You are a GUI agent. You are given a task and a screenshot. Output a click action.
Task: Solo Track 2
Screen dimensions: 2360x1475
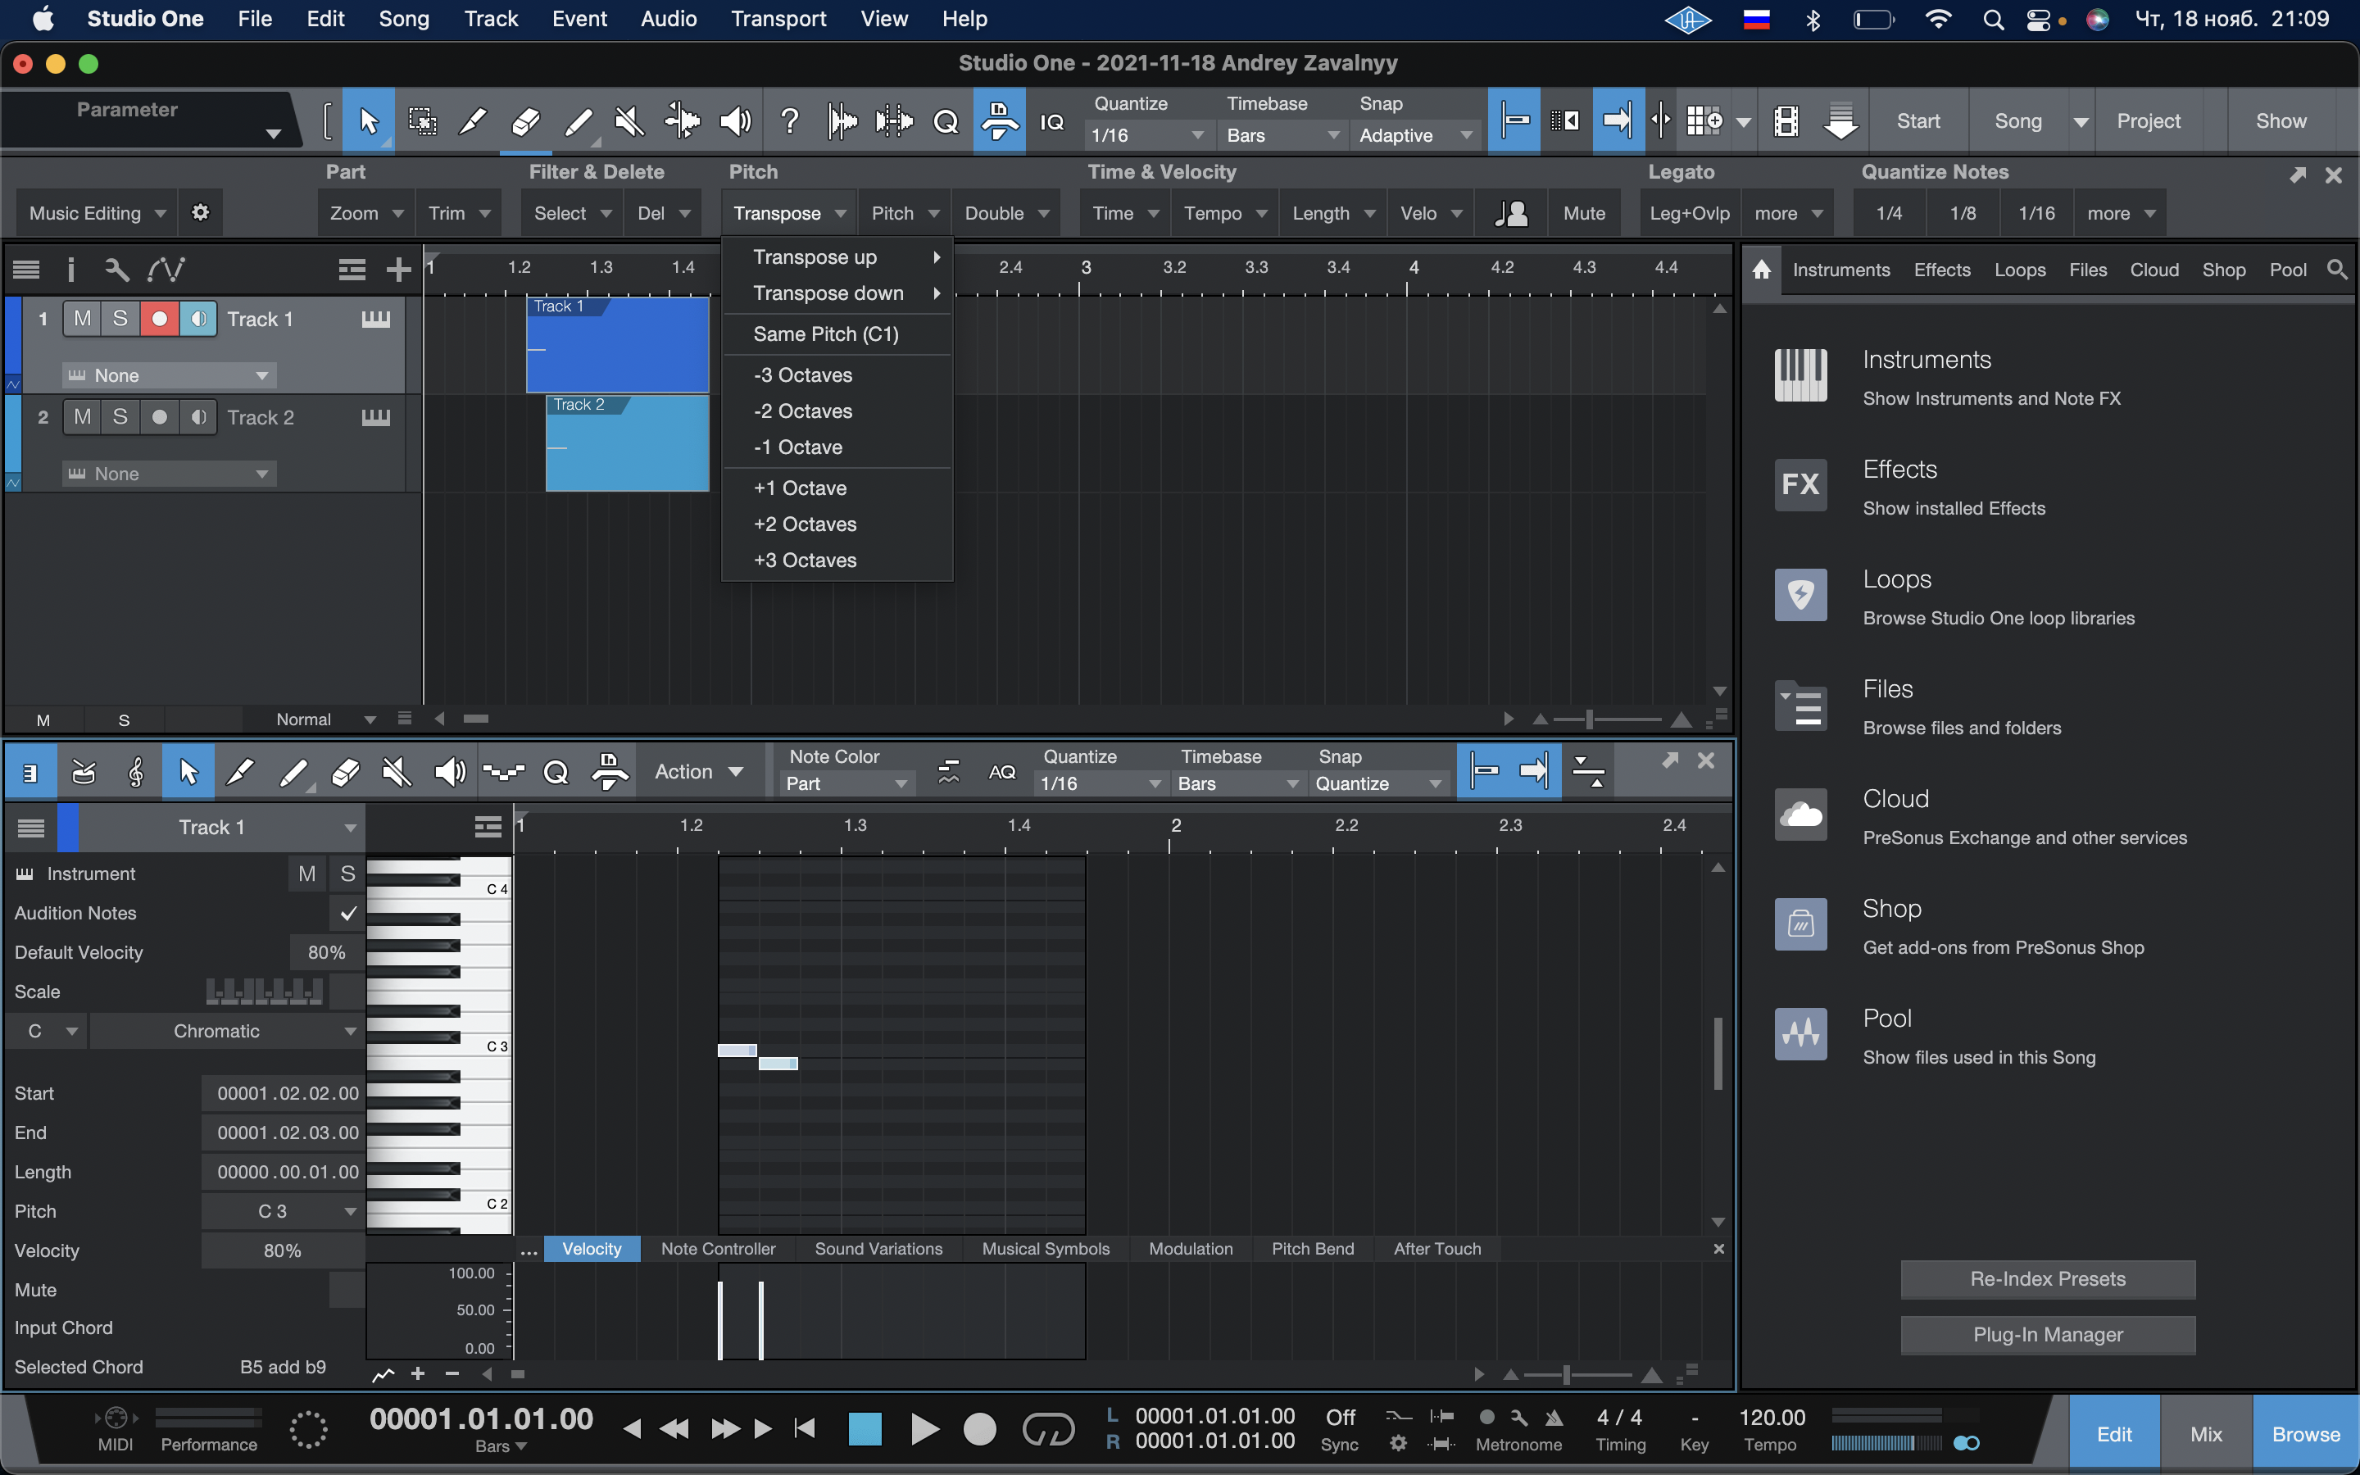pos(120,418)
